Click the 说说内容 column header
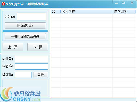137x102 pixels. 86,12
